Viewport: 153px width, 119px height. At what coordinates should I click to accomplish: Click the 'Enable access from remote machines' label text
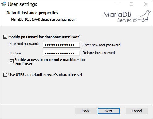tap(50, 61)
